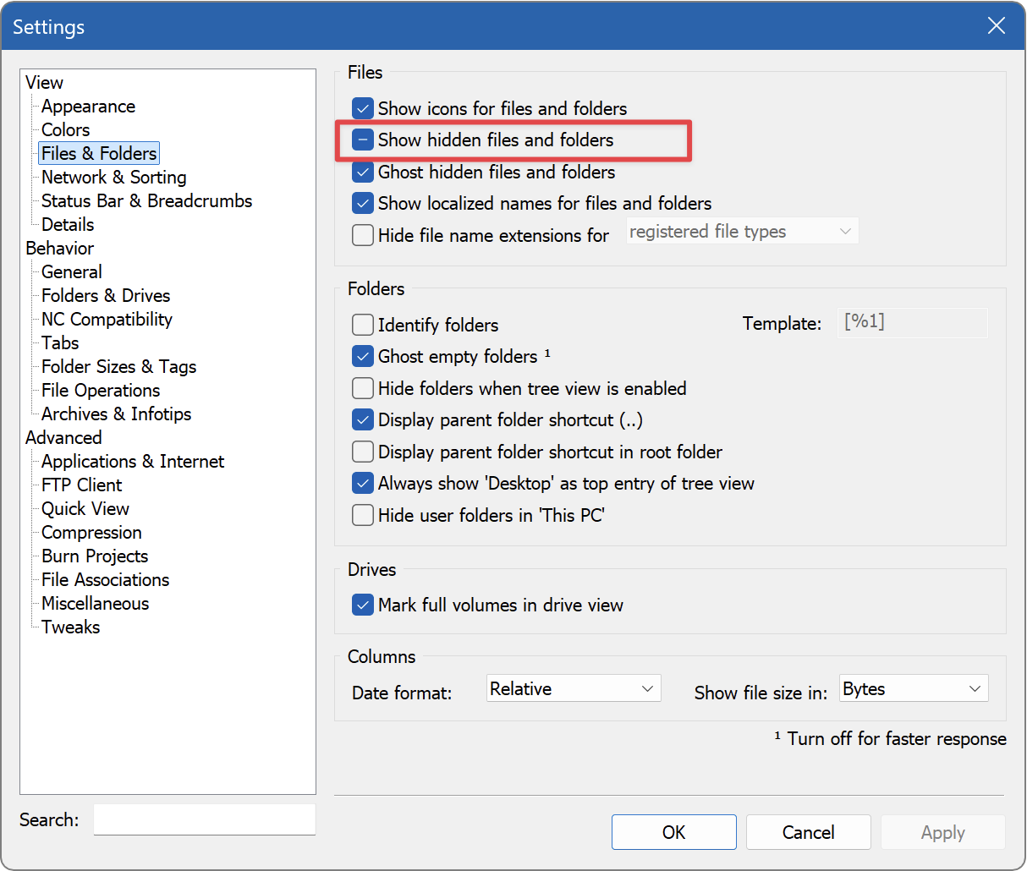Uncheck 'Ghost empty folders'
The width and height of the screenshot is (1027, 871).
pos(363,356)
